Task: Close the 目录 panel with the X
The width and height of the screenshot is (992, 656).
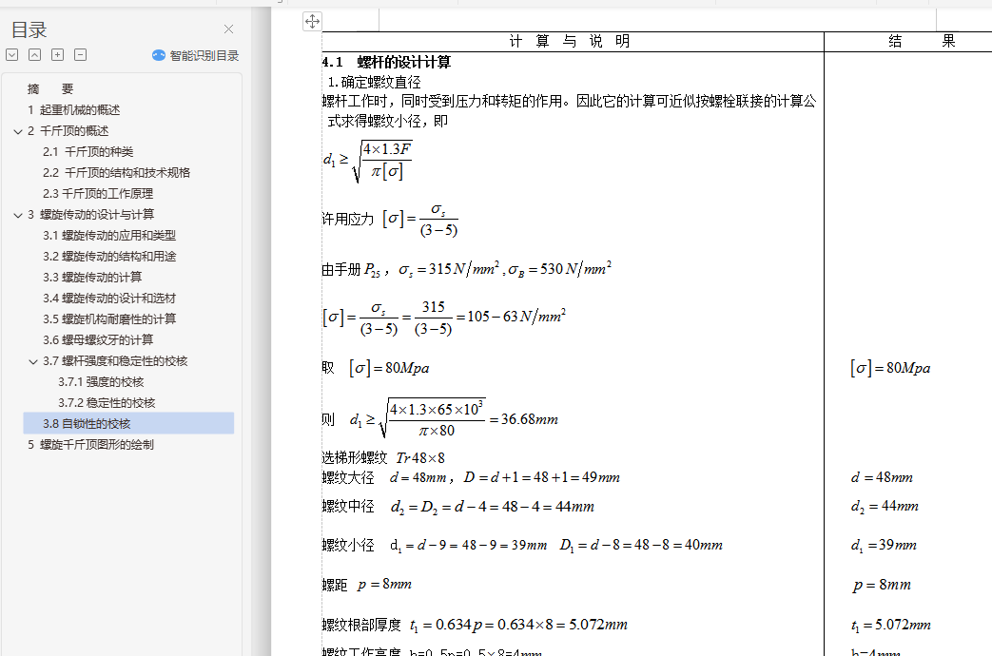Action: pyautogui.click(x=229, y=29)
